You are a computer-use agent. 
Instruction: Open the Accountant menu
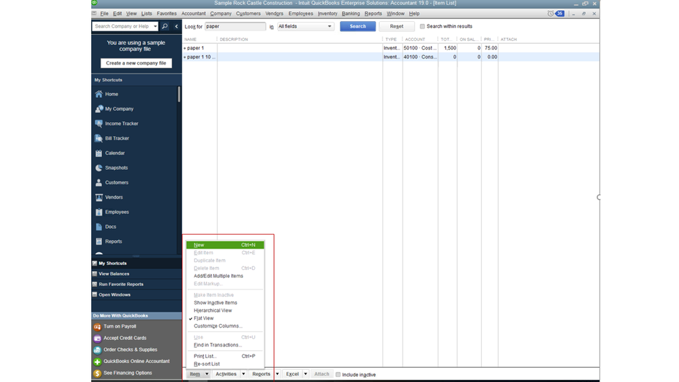tap(194, 14)
